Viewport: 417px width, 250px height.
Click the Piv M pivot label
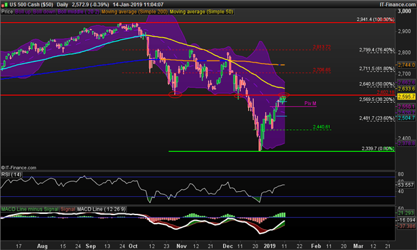[310, 104]
